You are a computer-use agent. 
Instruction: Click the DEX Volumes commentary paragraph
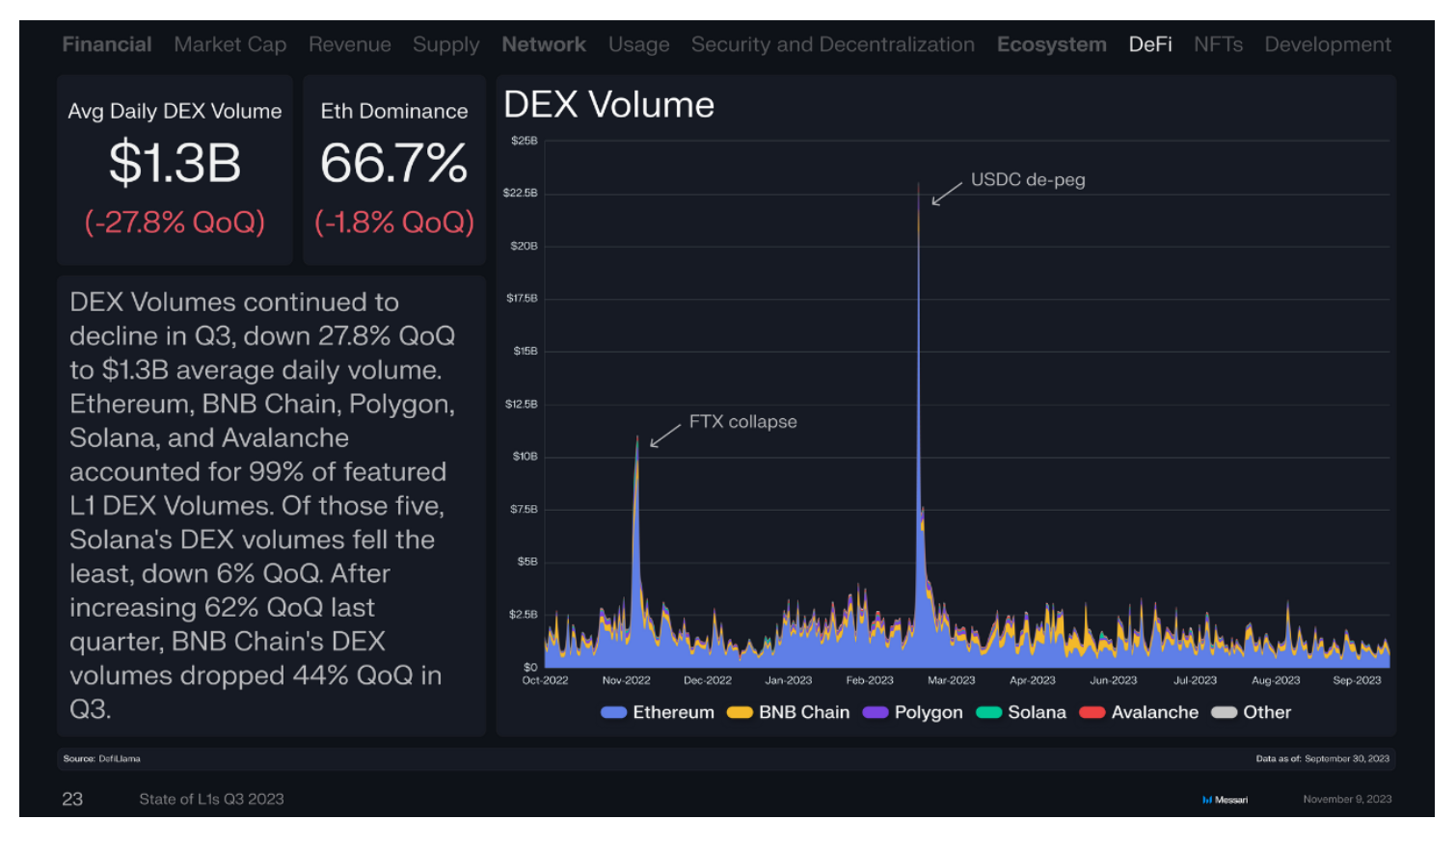click(260, 506)
